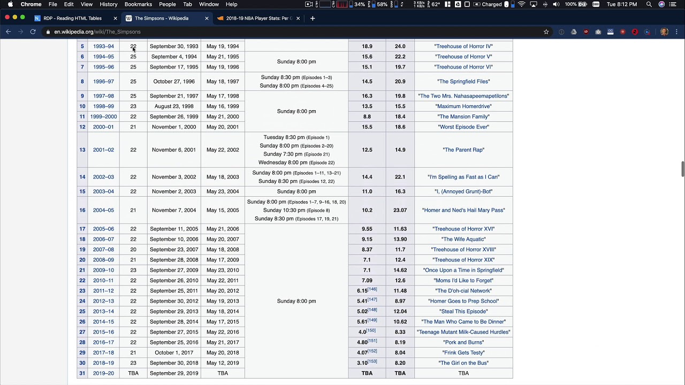The image size is (685, 385).
Task: Open the History menu
Action: [x=108, y=4]
